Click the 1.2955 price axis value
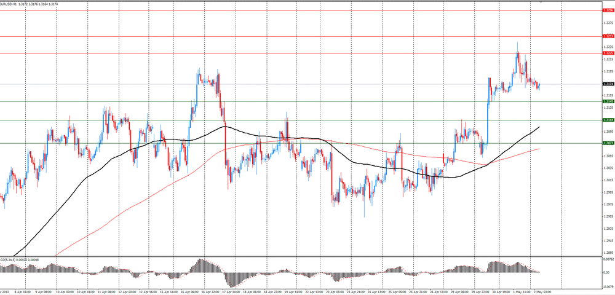615x295 pixels. (x=609, y=216)
